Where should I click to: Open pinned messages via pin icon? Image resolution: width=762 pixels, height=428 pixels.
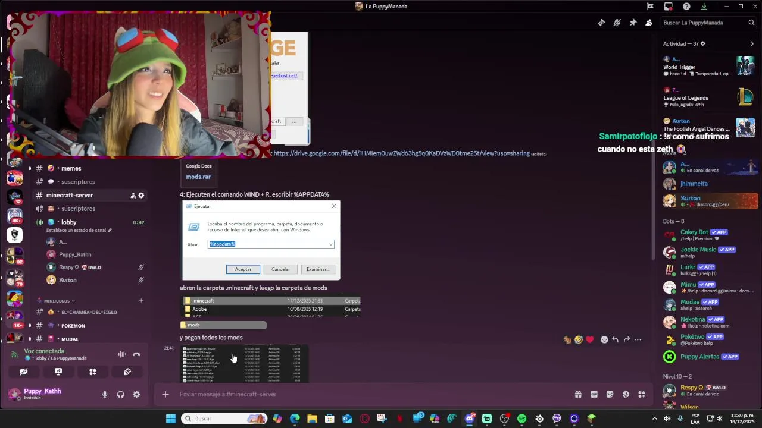[x=633, y=23]
